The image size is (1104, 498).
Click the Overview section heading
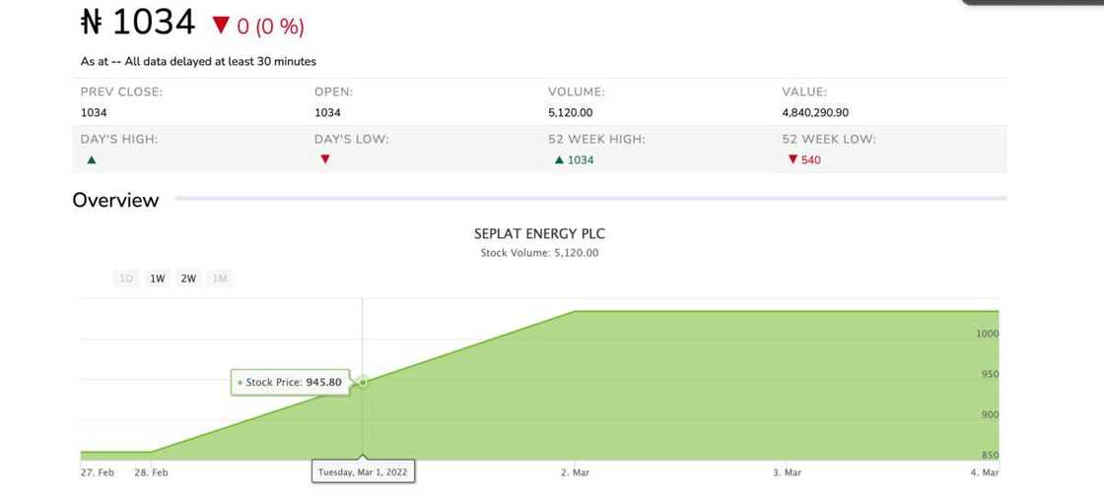pos(115,200)
